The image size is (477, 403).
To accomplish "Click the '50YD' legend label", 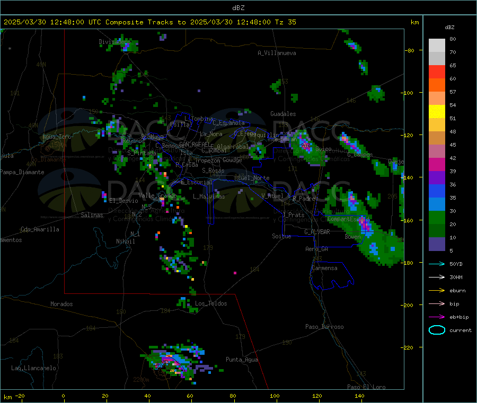I will (x=456, y=264).
